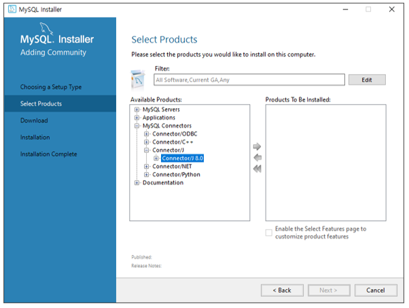The width and height of the screenshot is (409, 308).
Task: Select the Connector/J tree item
Action: point(168,150)
